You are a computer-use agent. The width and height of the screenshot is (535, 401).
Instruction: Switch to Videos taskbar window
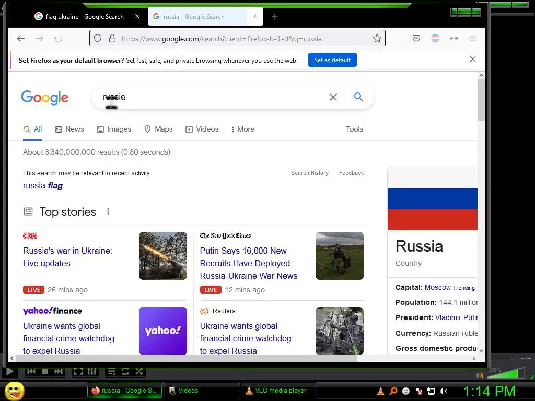(201, 391)
